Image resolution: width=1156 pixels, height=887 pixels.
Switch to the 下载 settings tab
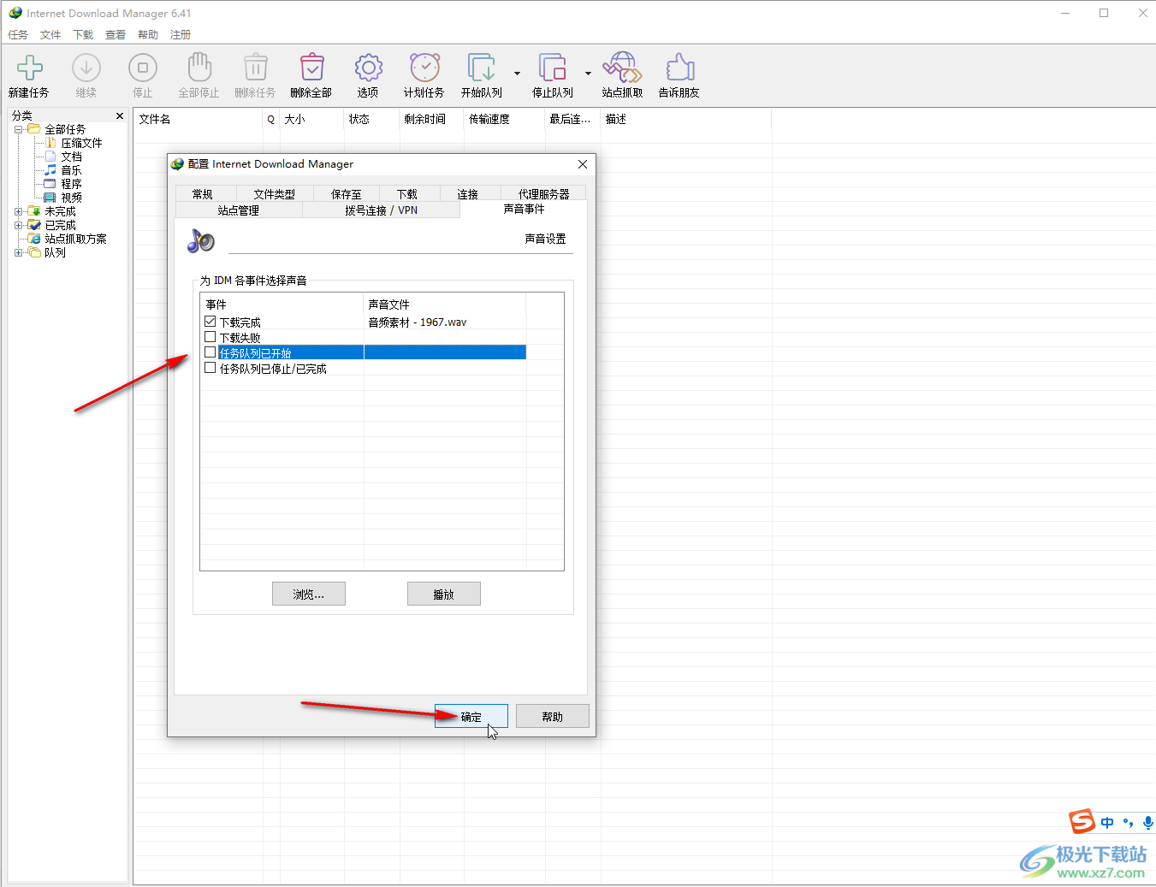tap(407, 194)
